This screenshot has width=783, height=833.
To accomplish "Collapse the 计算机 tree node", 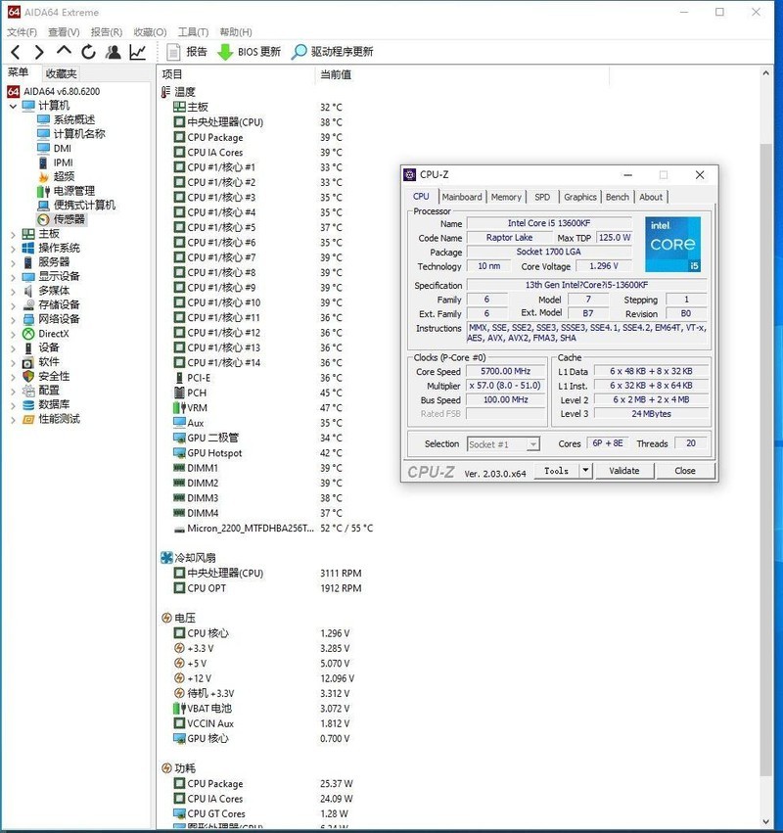I will point(13,106).
